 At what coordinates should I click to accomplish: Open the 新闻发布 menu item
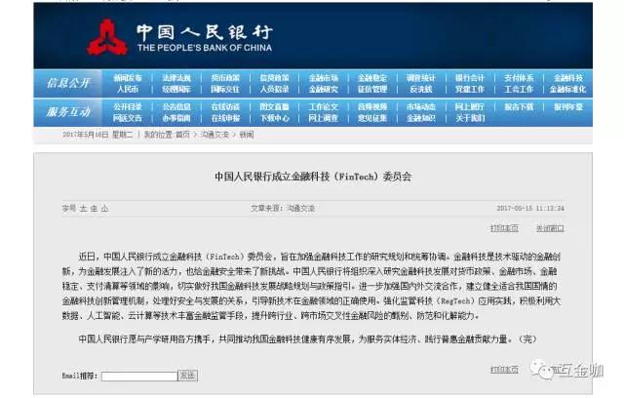pyautogui.click(x=128, y=78)
